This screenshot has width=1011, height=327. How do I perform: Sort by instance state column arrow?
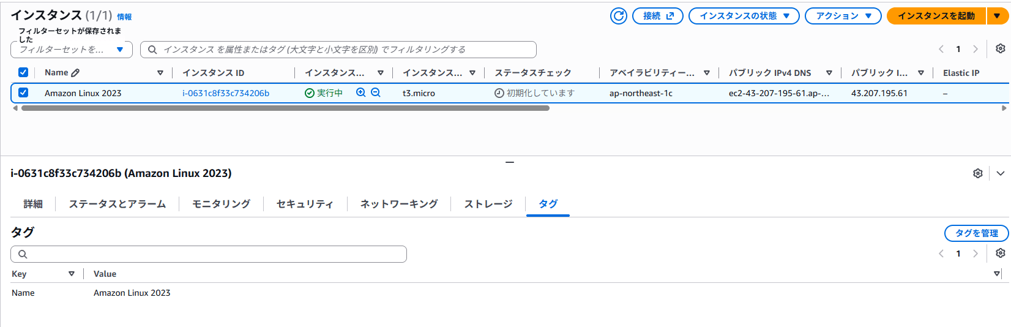(381, 73)
